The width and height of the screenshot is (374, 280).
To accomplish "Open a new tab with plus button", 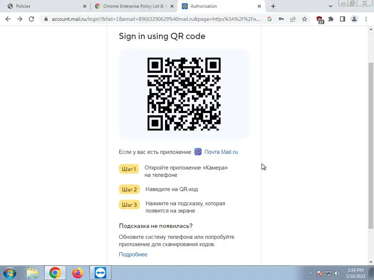I will (273, 6).
